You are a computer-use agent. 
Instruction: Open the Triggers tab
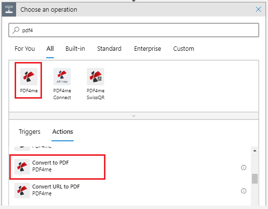coord(30,132)
